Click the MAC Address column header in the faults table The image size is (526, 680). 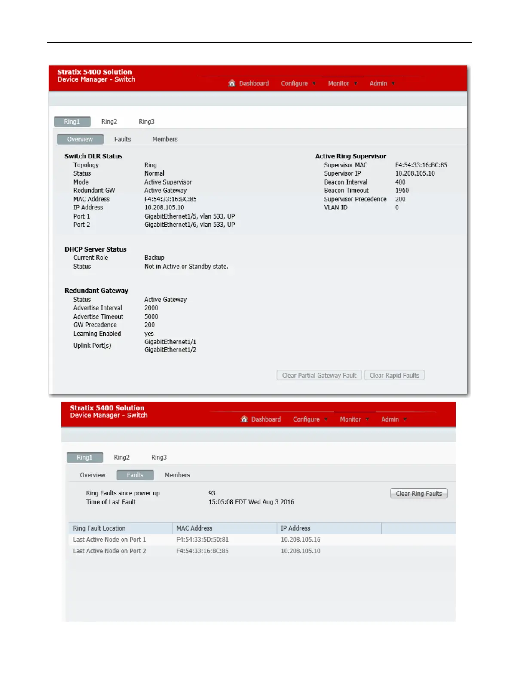coord(225,528)
